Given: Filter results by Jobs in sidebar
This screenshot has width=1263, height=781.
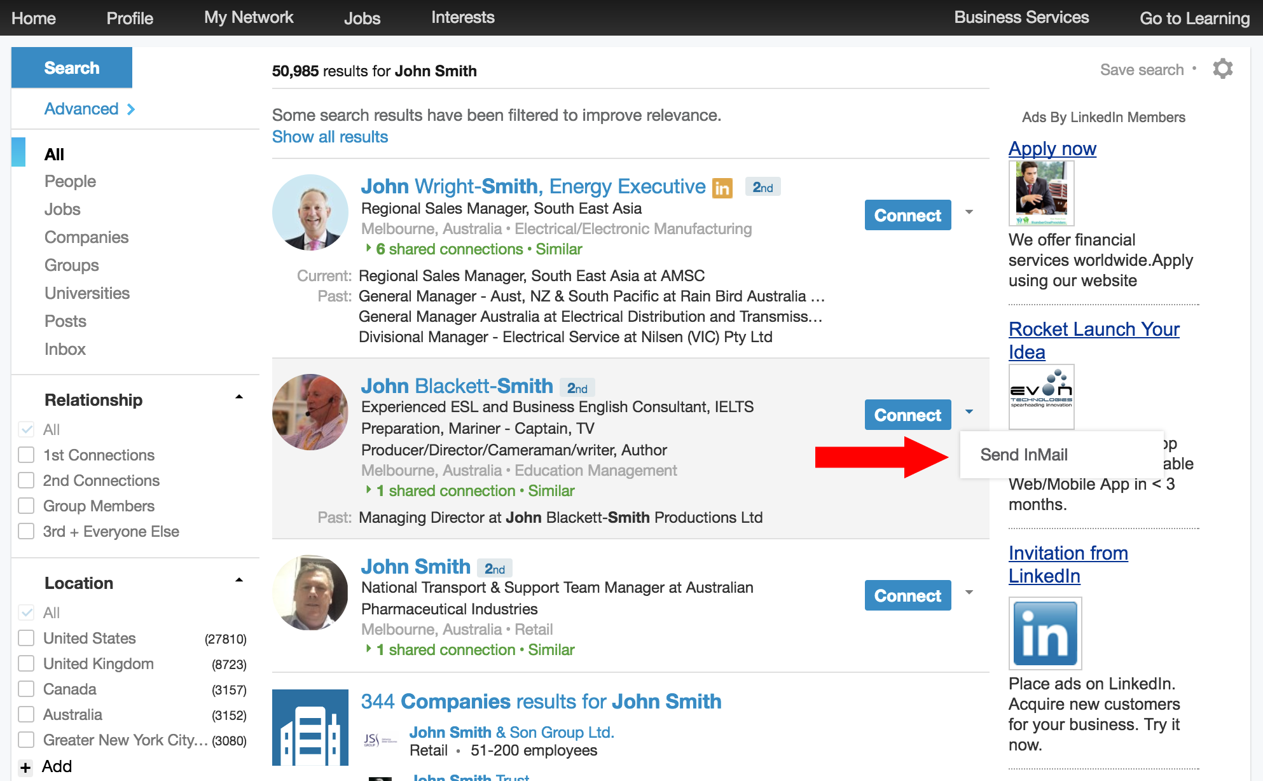Looking at the screenshot, I should tap(62, 209).
